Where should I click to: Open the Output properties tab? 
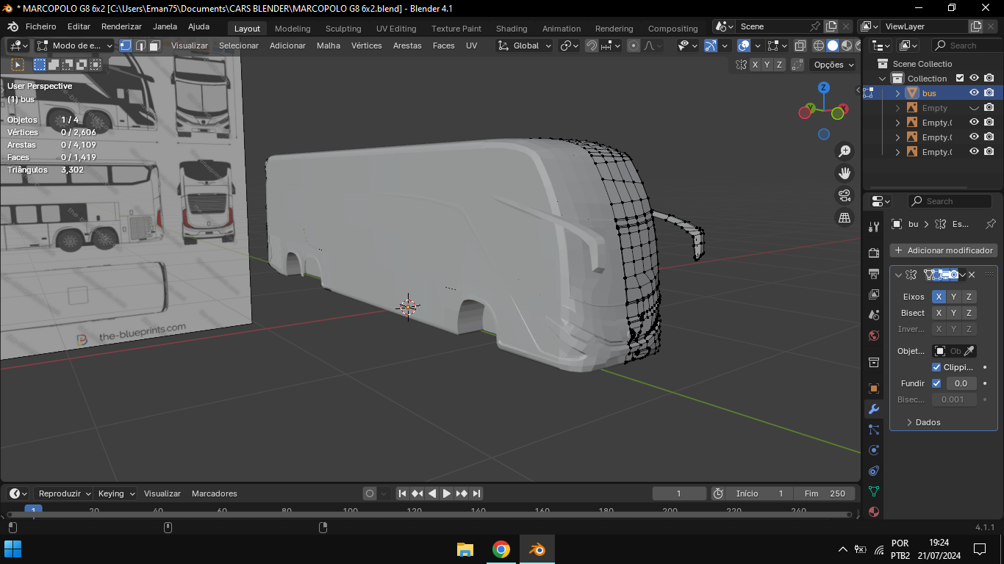click(x=874, y=274)
